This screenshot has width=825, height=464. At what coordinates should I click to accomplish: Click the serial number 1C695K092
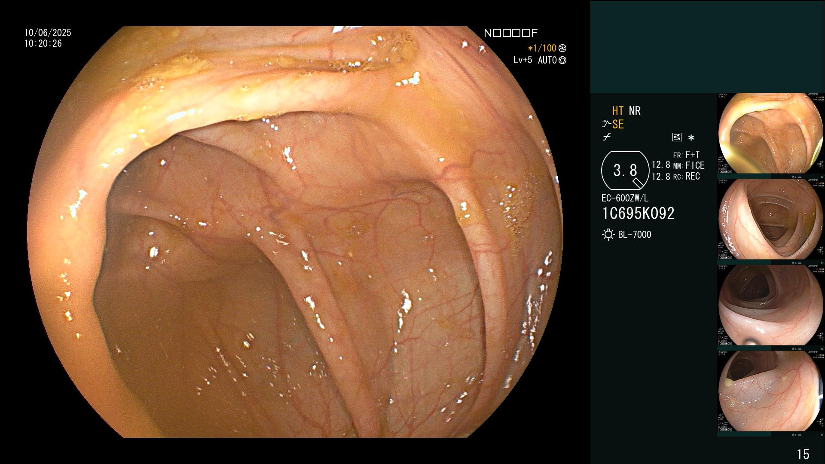click(638, 213)
